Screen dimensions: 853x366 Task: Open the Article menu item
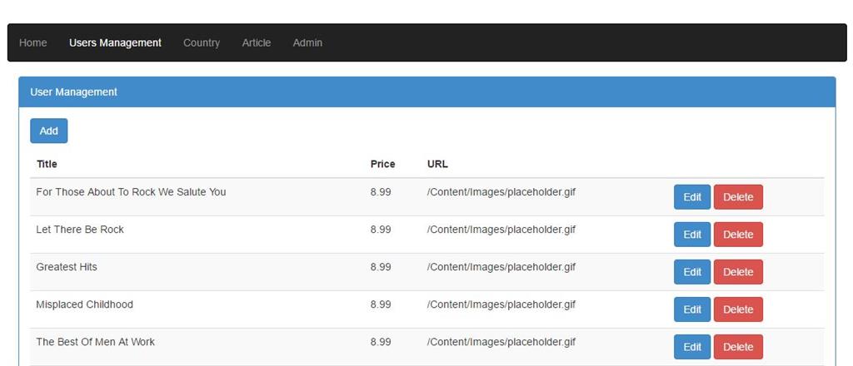coord(257,42)
